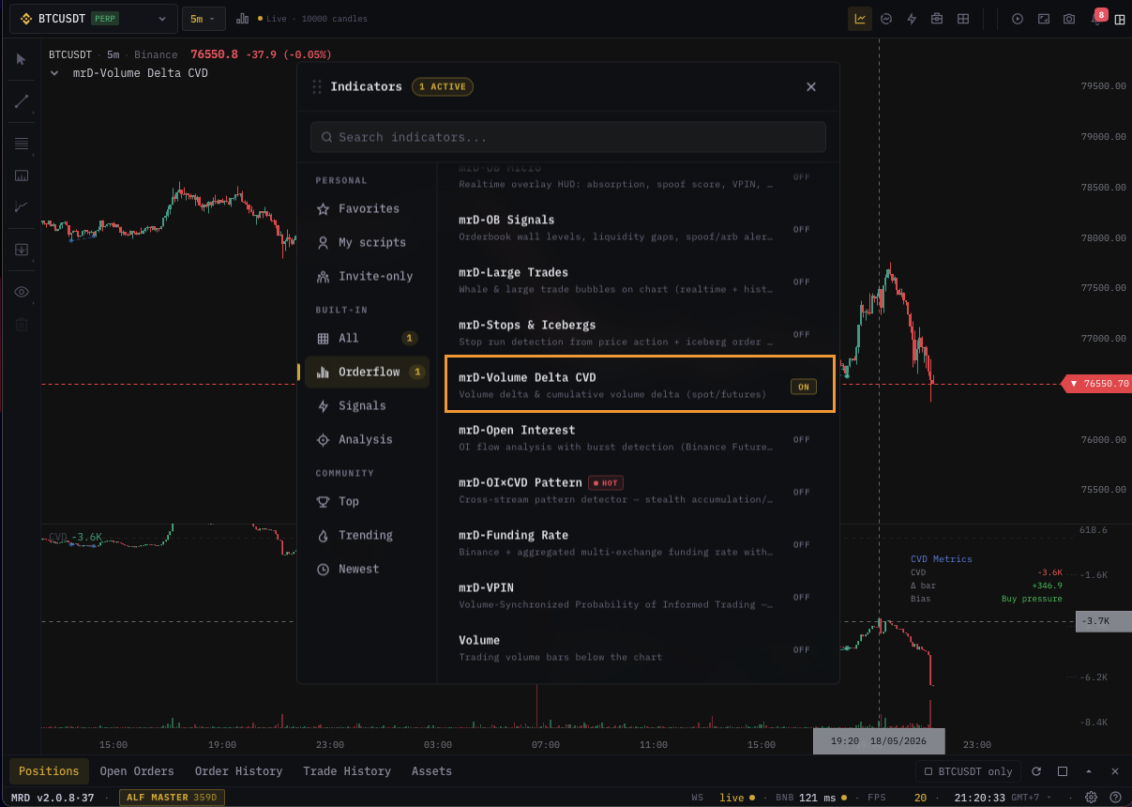Click the trash delete drawings icon
Image resolution: width=1132 pixels, height=807 pixels.
[x=21, y=325]
